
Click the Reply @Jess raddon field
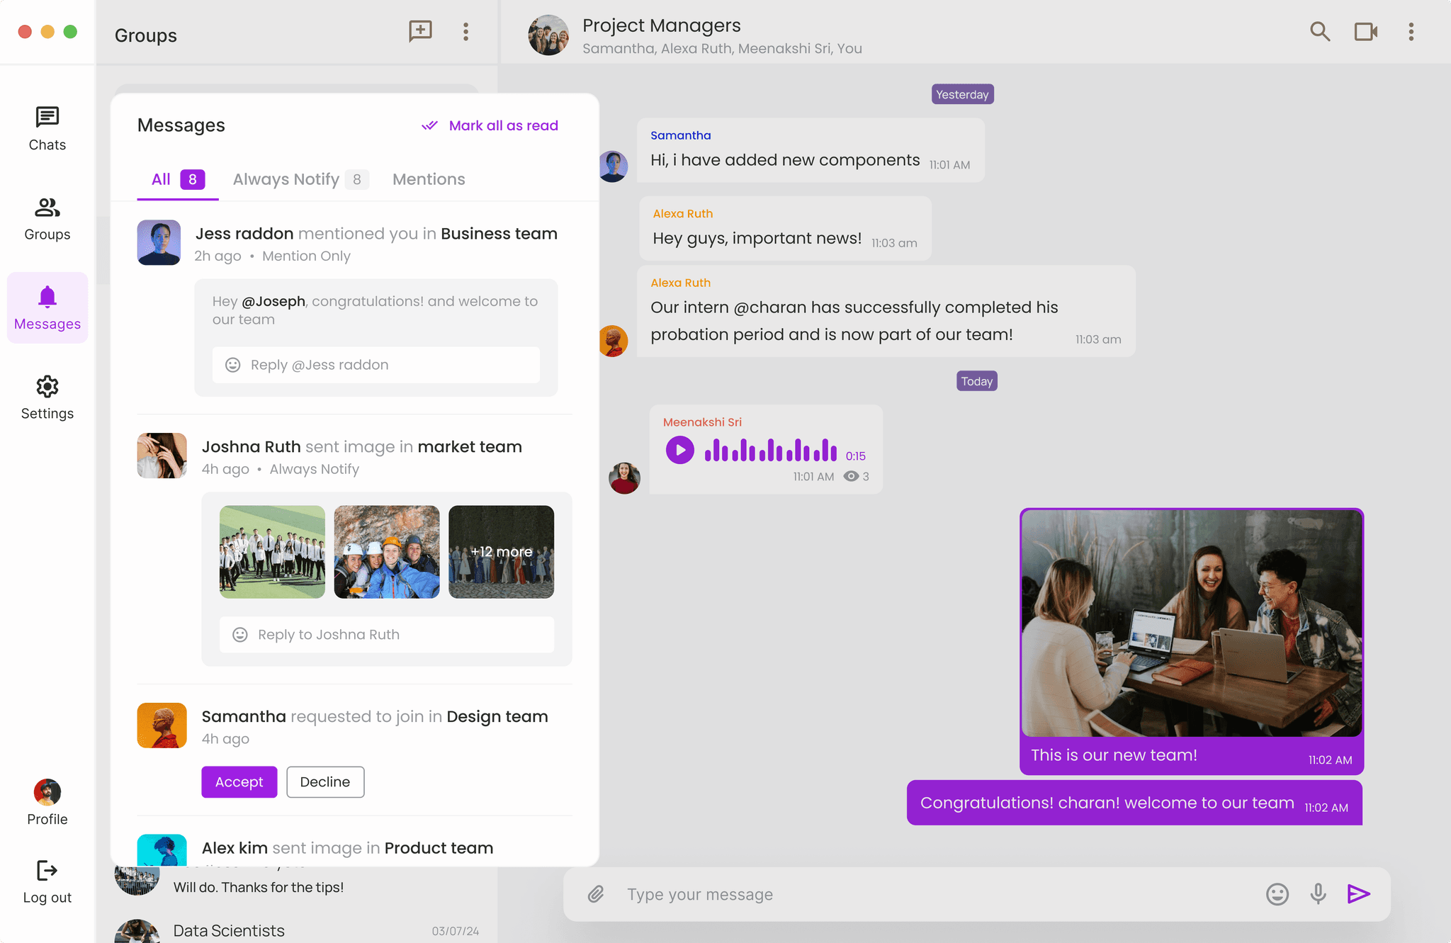[x=376, y=365]
